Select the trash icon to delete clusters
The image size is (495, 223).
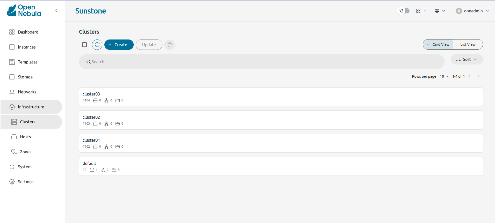(169, 44)
